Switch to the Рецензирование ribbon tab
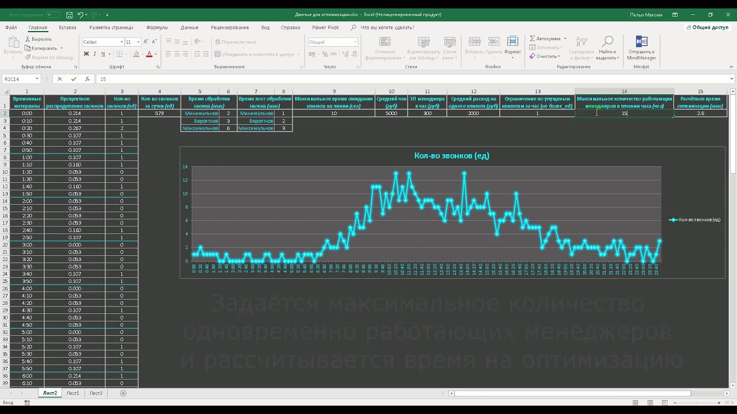This screenshot has height=414, width=737. coord(230,28)
